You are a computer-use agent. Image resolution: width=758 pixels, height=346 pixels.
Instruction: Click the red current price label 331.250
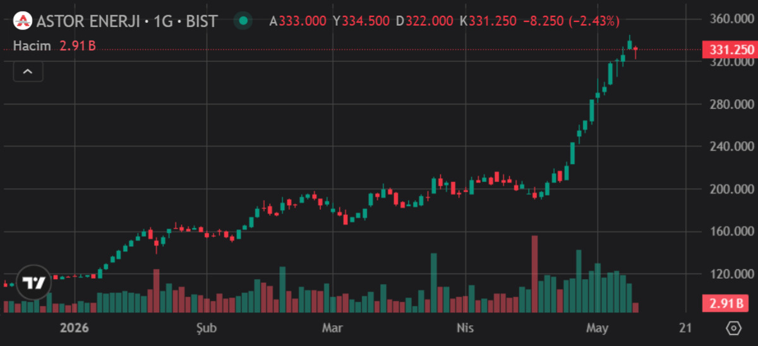click(729, 50)
